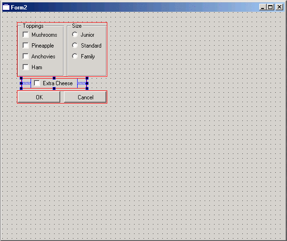The height and width of the screenshot is (241, 287).
Task: Minimize the Form2 window
Action: click(x=263, y=7)
